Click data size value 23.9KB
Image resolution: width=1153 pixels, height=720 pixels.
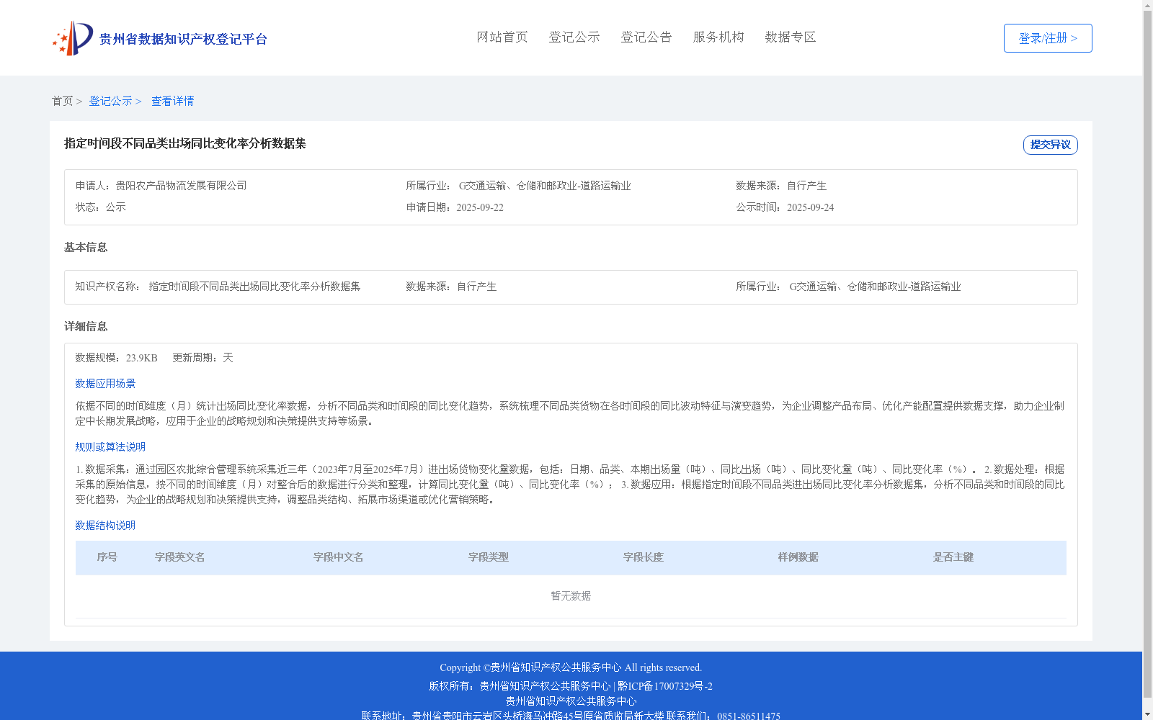[x=142, y=358]
